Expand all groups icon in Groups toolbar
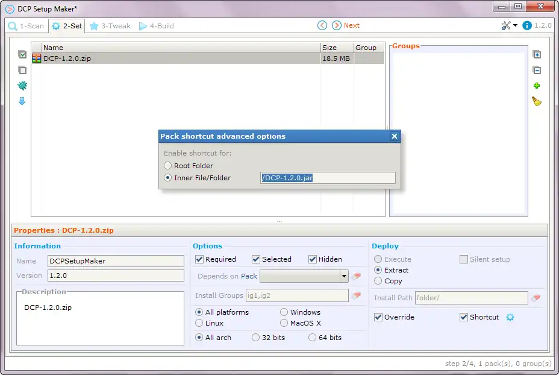This screenshot has height=375, width=559. [537, 55]
